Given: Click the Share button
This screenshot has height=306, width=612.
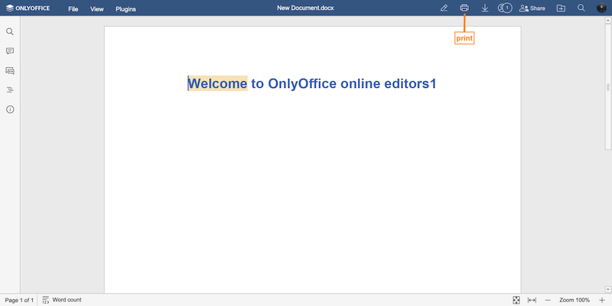Looking at the screenshot, I should [x=532, y=8].
